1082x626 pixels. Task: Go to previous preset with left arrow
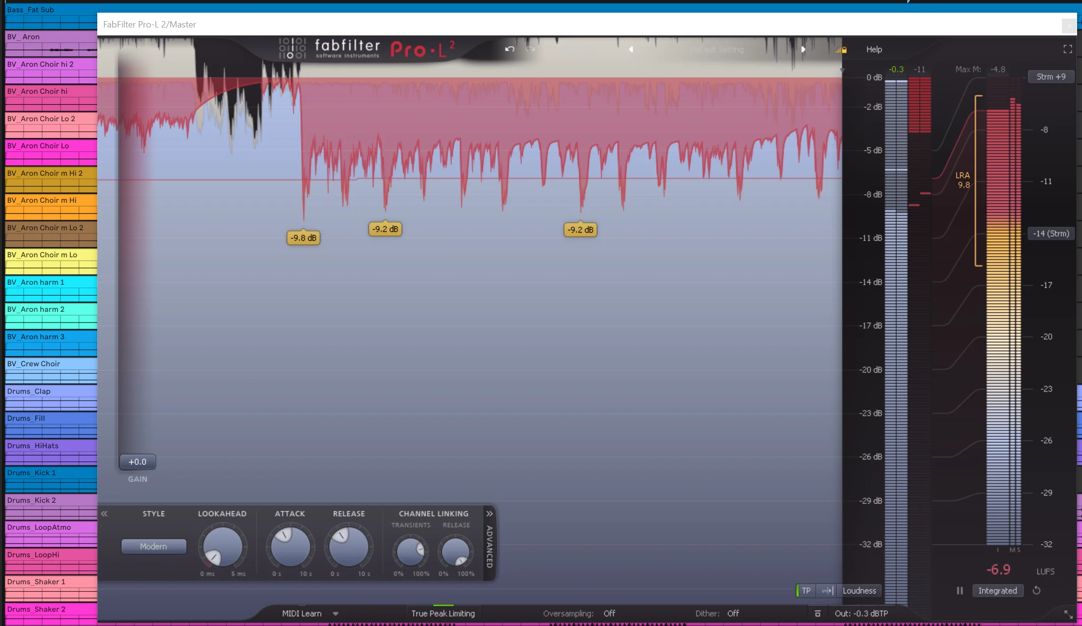coord(631,49)
